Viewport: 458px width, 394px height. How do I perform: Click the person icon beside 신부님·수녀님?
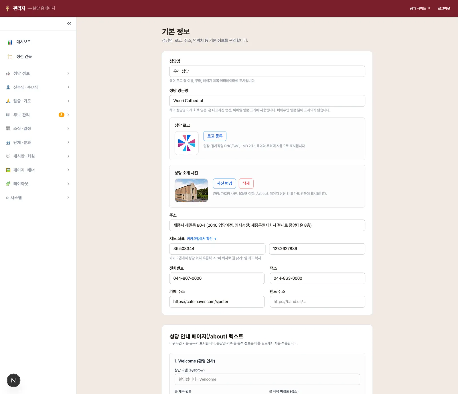pyautogui.click(x=8, y=87)
